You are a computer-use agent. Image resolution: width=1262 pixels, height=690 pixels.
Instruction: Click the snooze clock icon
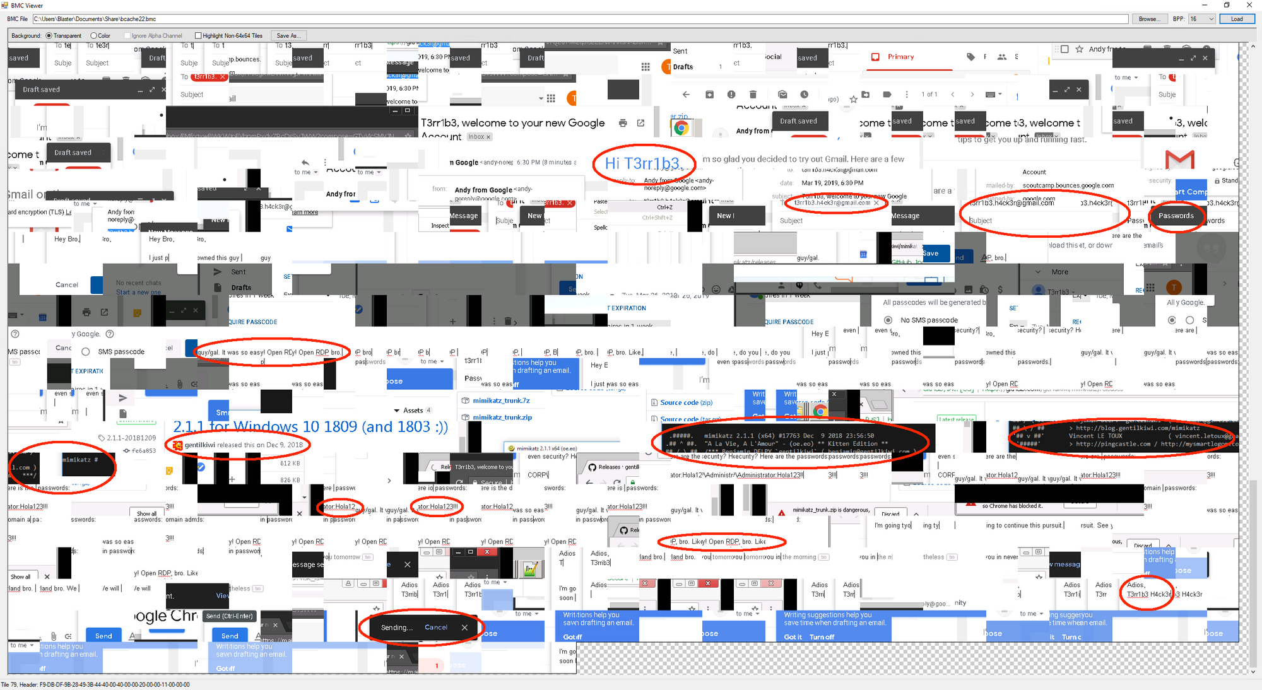(805, 95)
